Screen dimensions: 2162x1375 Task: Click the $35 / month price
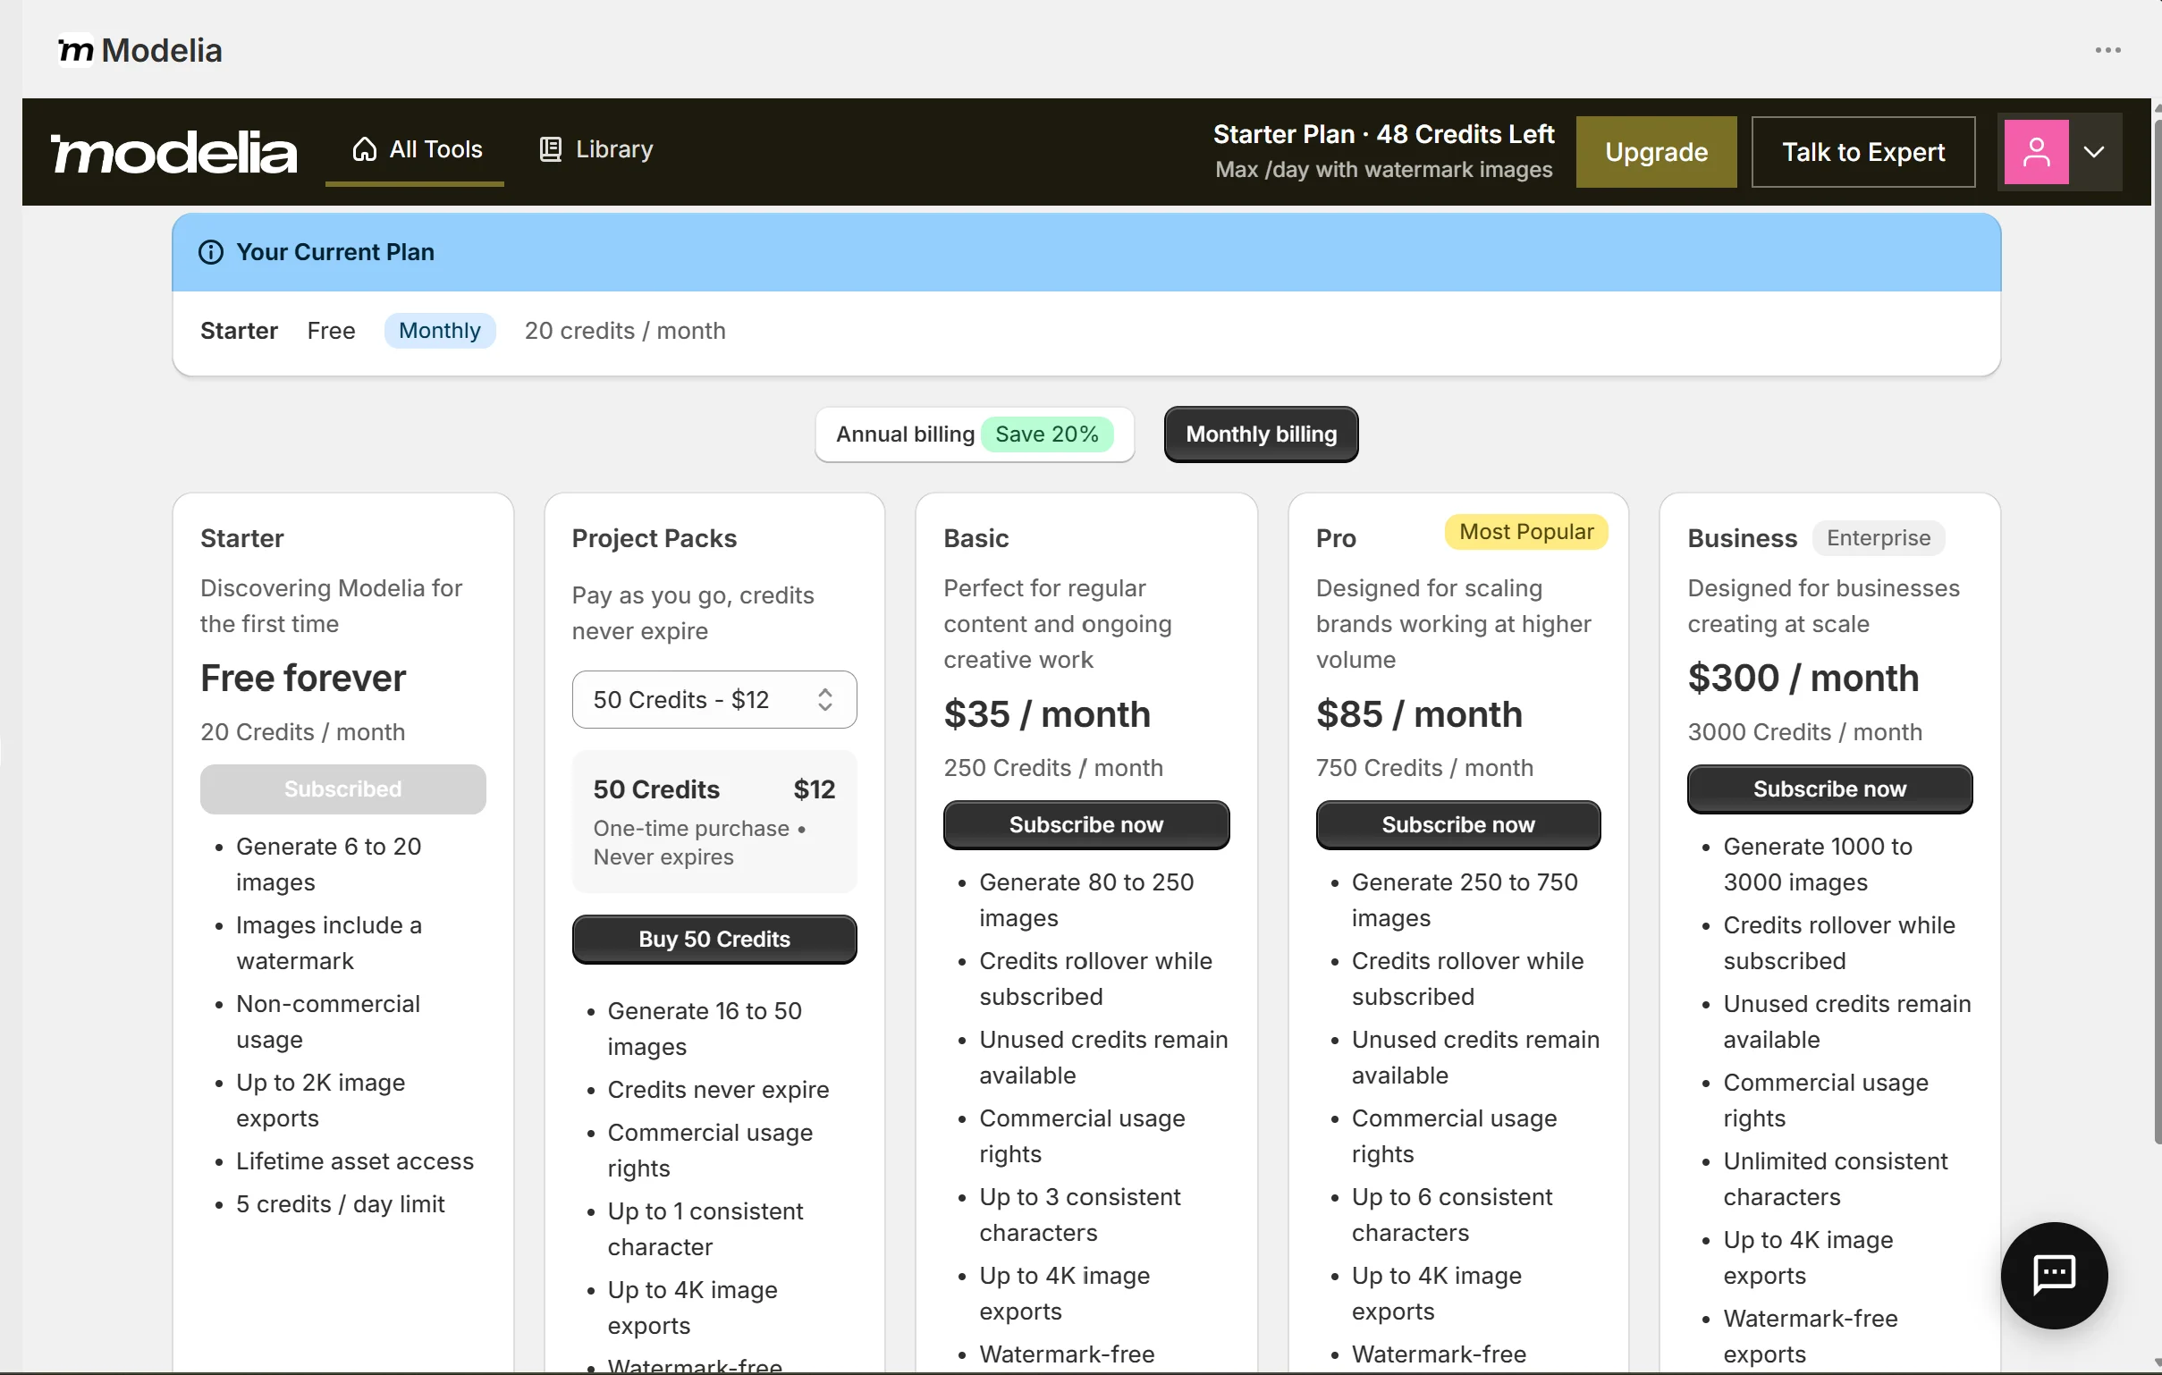(x=1047, y=714)
